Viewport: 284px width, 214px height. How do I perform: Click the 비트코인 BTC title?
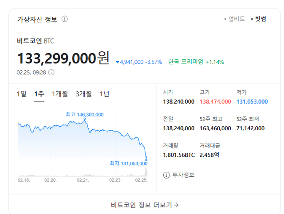point(35,41)
